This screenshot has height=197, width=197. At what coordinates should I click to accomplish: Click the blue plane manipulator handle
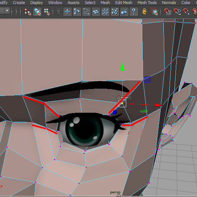(x=148, y=80)
